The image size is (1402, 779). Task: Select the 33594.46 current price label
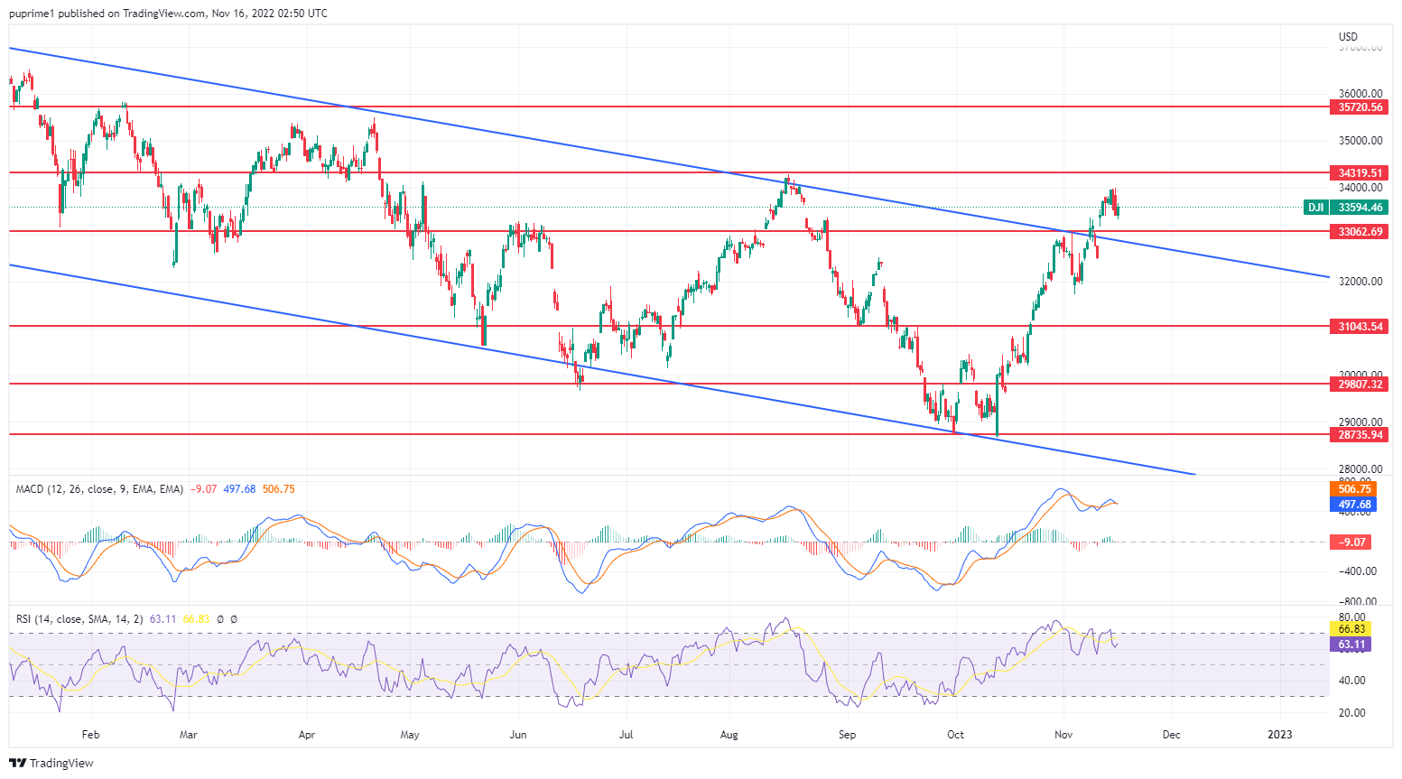pos(1360,208)
